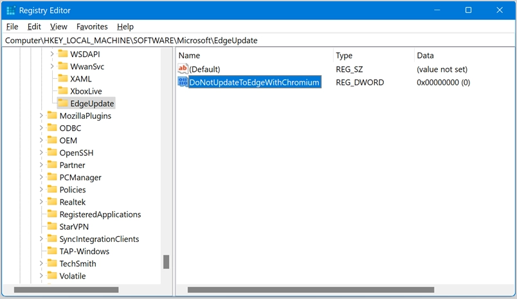Maximize the Registry Editor window
Image resolution: width=517 pixels, height=299 pixels.
(x=468, y=10)
